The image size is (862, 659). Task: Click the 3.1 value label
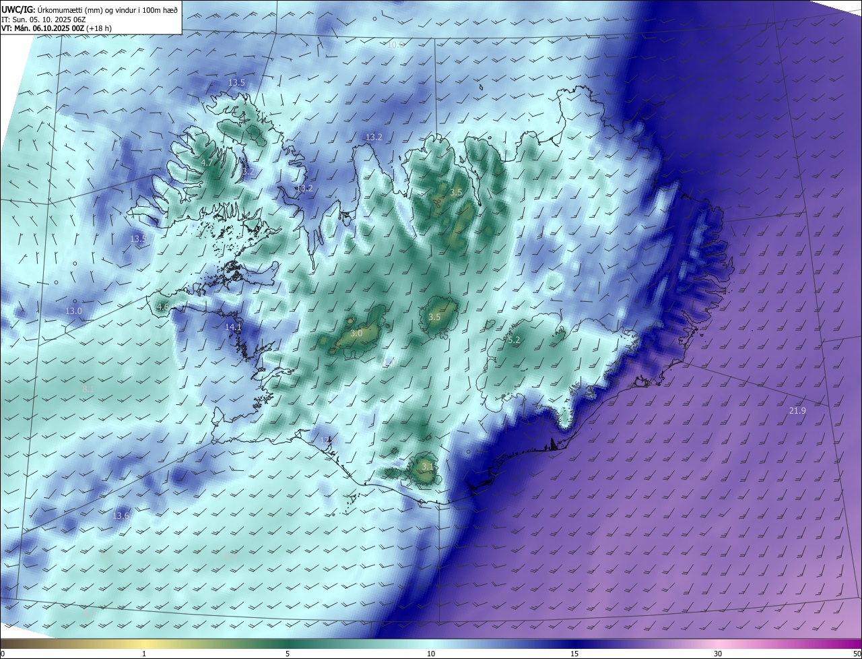[x=428, y=466]
